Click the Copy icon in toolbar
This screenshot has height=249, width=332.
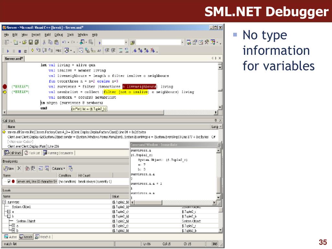click(x=50, y=42)
